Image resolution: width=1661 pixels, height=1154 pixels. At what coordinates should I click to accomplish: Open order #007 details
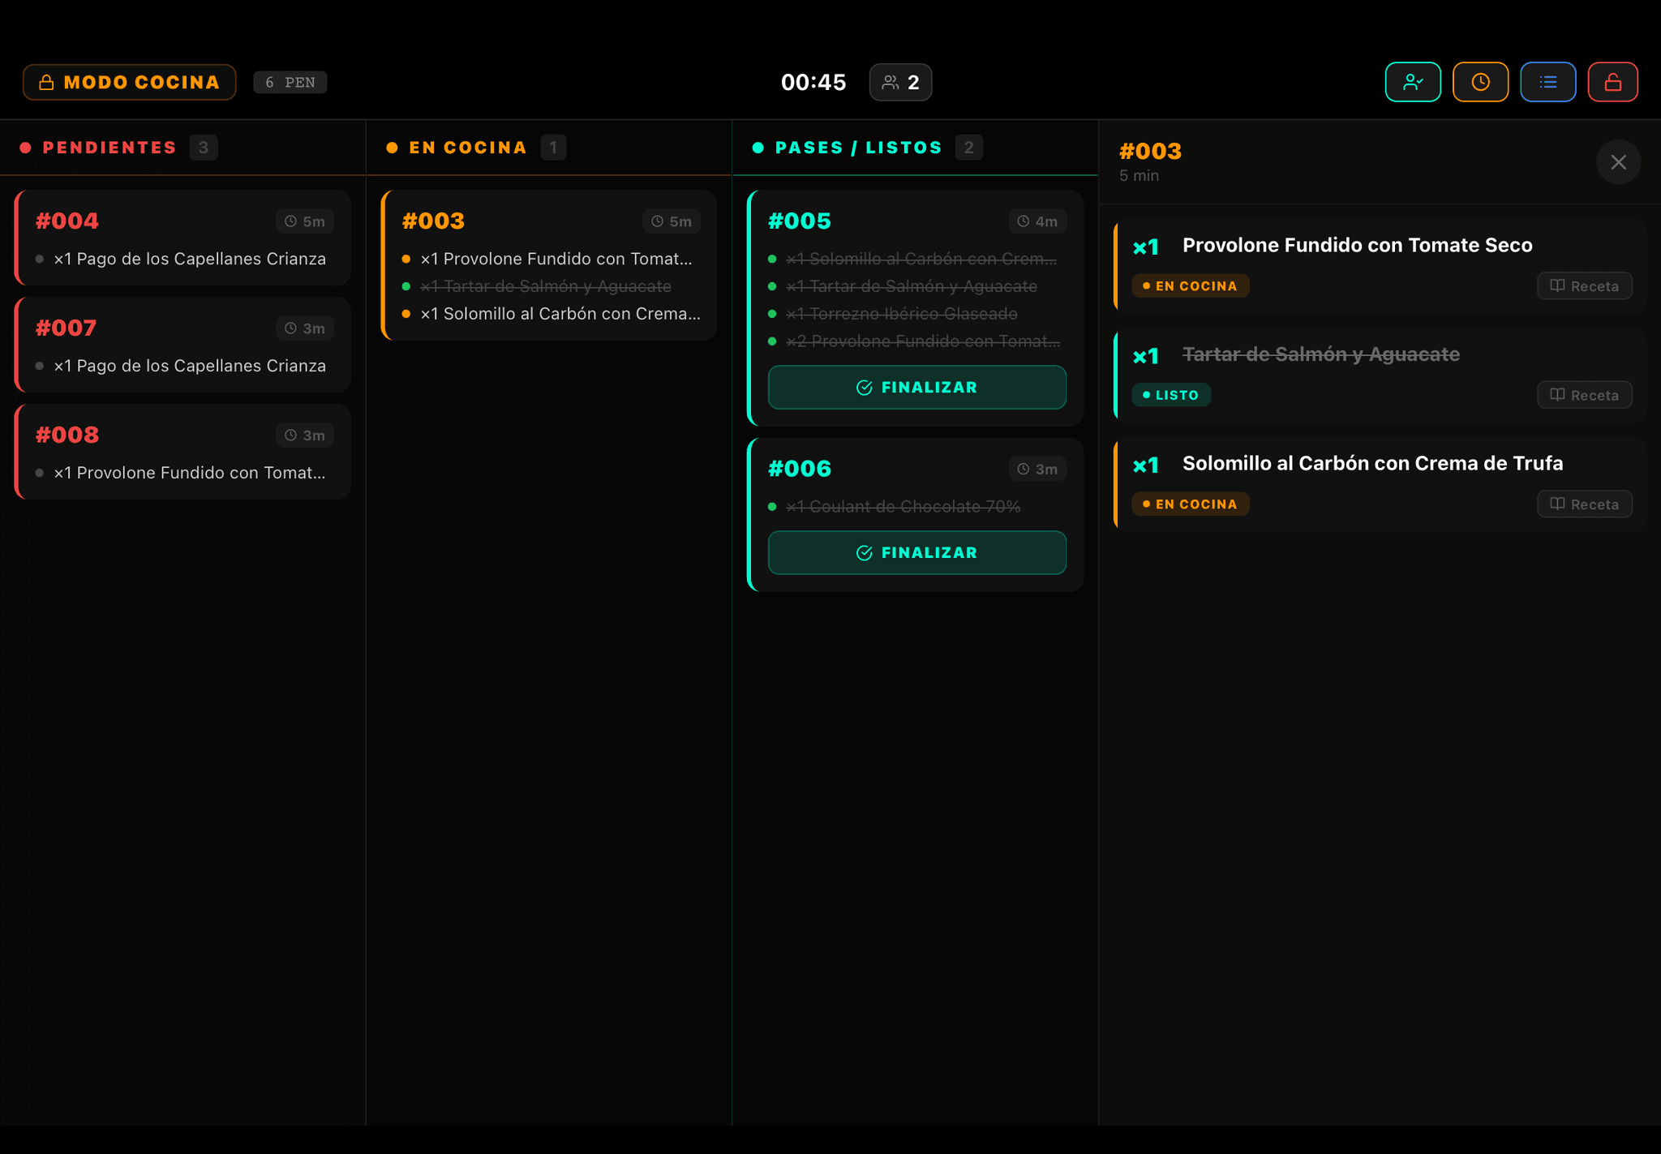point(182,345)
